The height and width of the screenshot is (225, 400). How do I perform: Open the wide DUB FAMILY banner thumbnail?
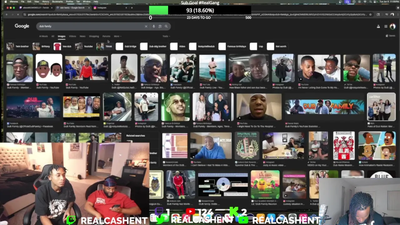click(x=324, y=107)
